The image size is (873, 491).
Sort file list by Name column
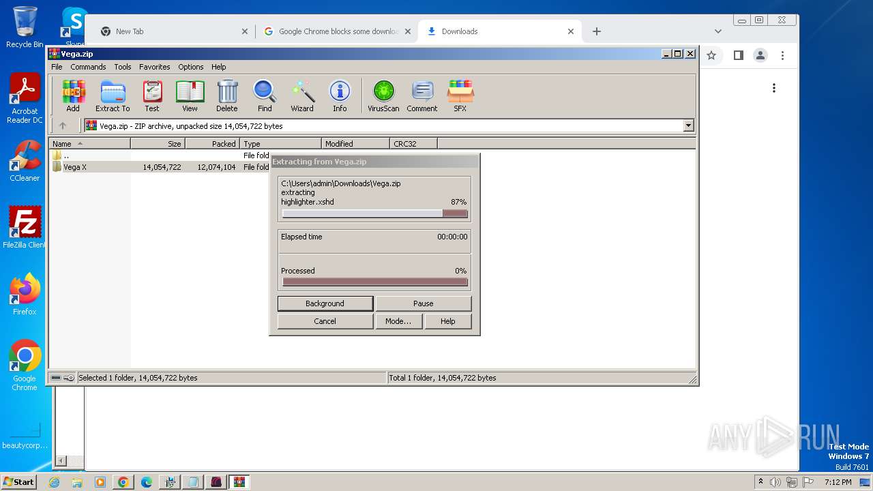89,144
